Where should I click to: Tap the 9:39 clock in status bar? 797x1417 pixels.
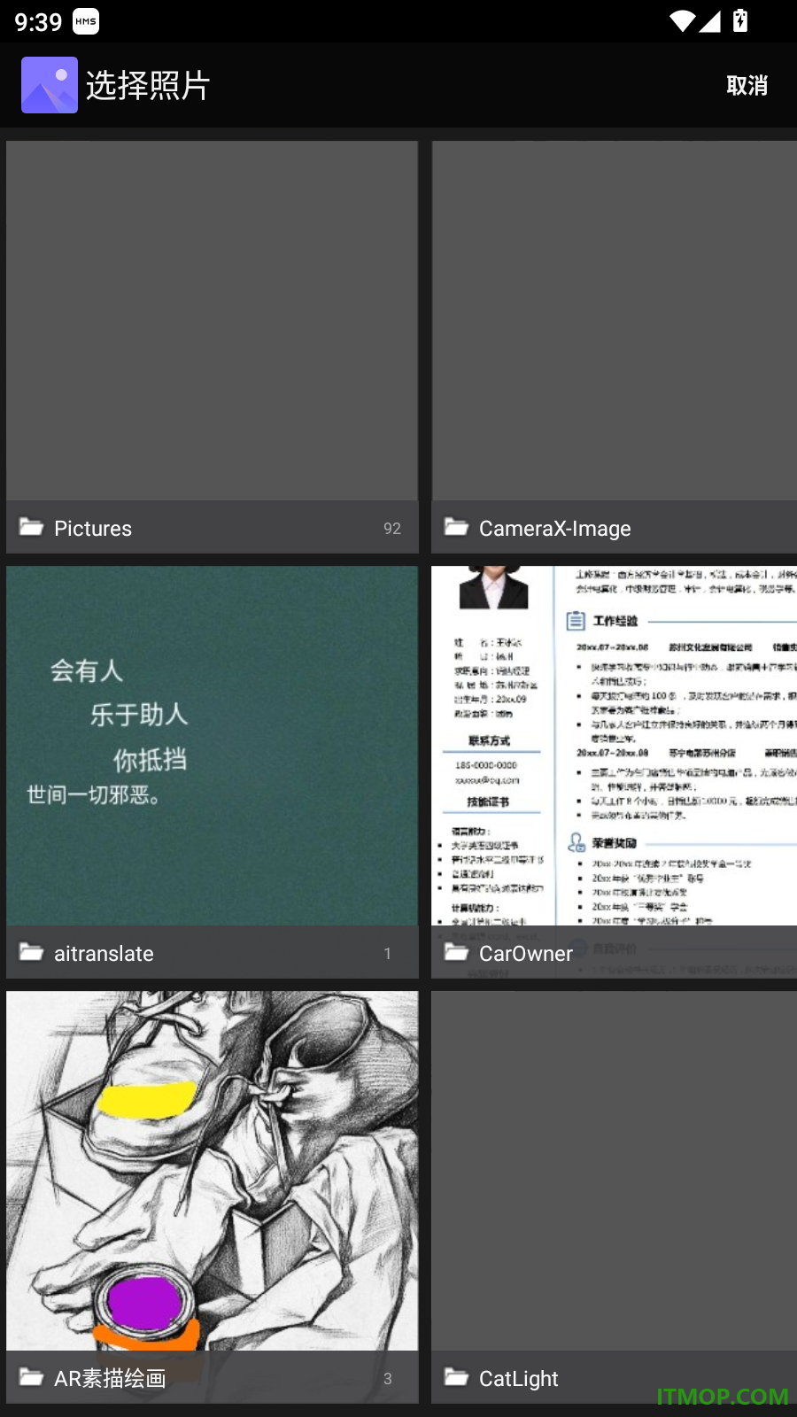38,21
